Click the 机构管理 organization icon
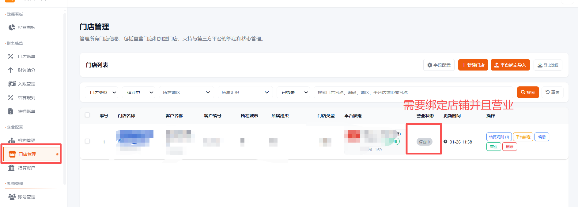 point(12,140)
